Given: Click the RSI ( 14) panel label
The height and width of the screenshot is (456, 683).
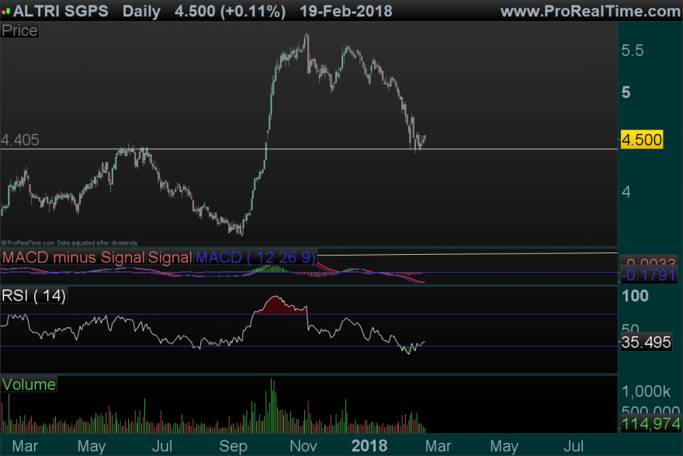Looking at the screenshot, I should [x=34, y=295].
